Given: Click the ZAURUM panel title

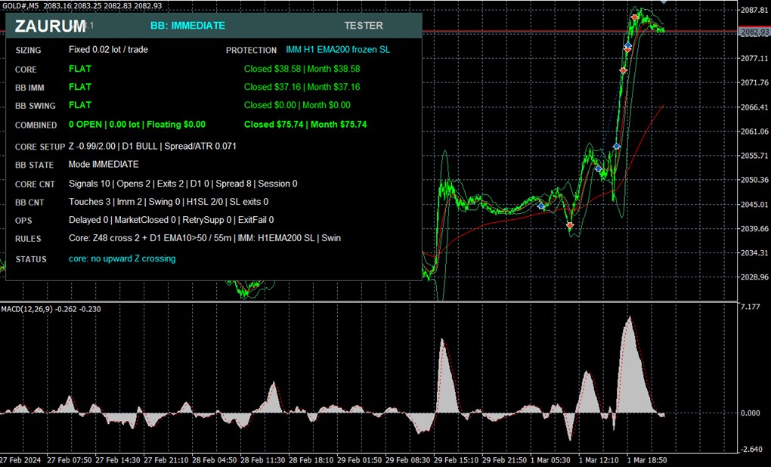Looking at the screenshot, I should coord(50,26).
